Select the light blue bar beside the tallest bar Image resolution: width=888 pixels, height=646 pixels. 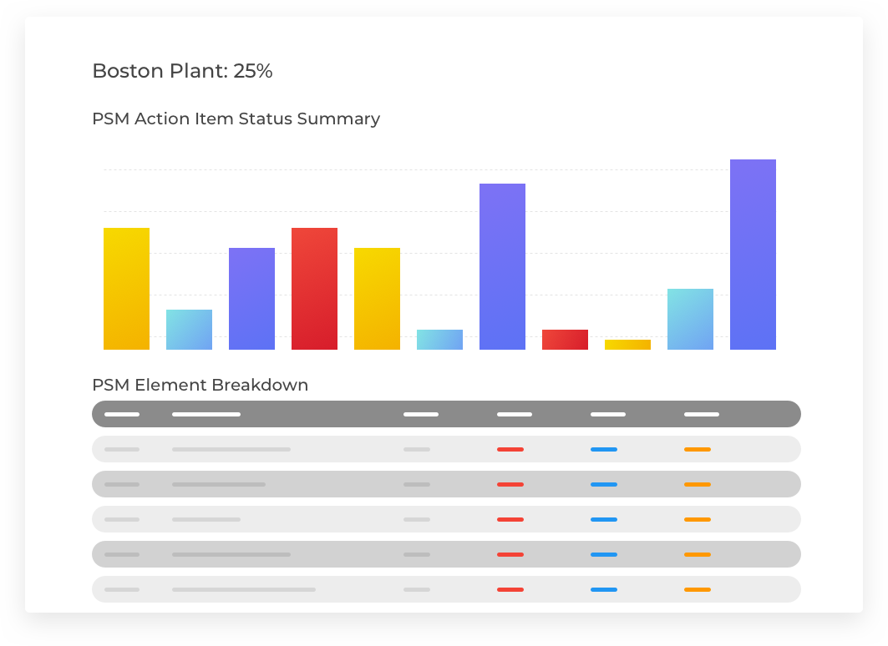[x=690, y=319]
